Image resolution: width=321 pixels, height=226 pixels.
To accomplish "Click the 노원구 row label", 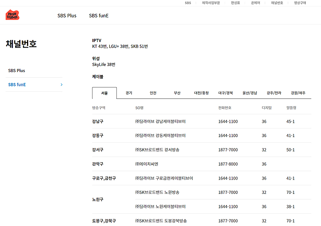I will click(98, 200).
